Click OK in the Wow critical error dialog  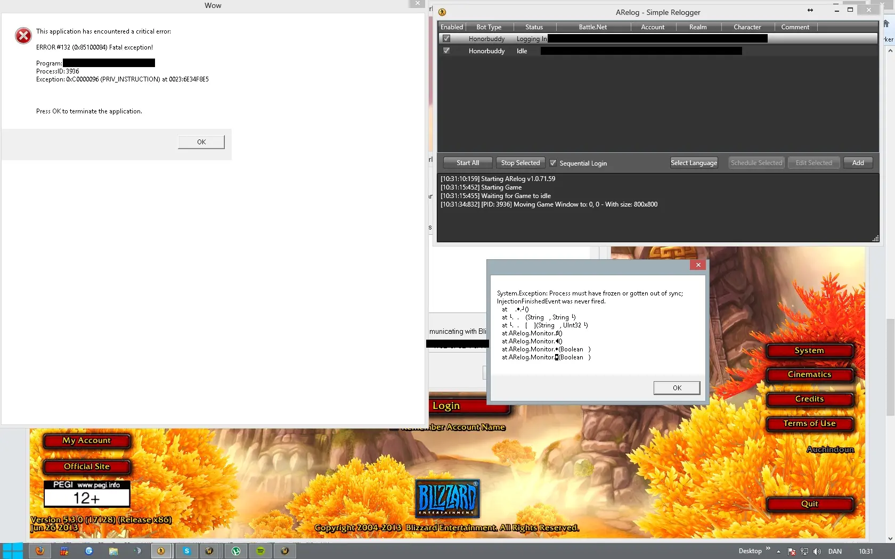click(201, 142)
